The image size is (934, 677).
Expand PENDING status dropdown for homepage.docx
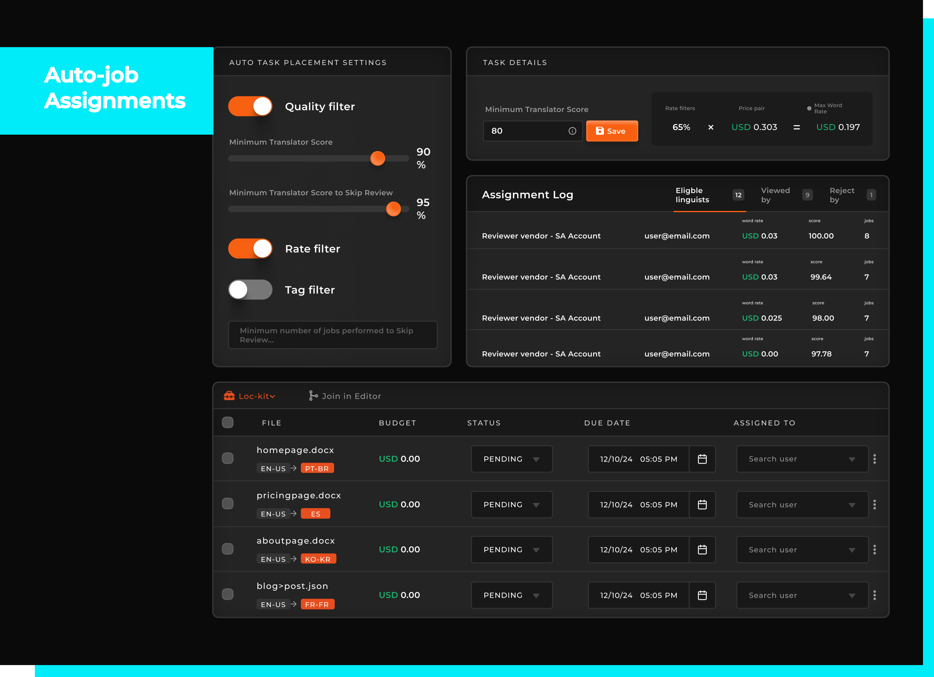[511, 459]
